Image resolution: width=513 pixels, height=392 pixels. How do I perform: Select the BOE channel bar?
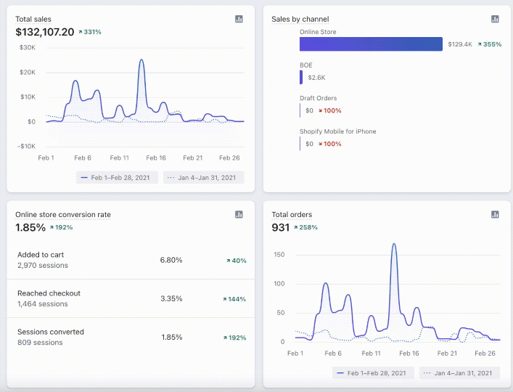coord(302,77)
